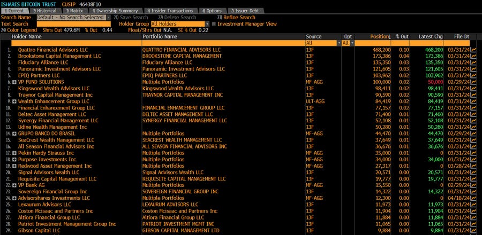Open chart icon for VP FUND SOLUTIONS row
This screenshot has height=235, width=482.
(x=473, y=82)
